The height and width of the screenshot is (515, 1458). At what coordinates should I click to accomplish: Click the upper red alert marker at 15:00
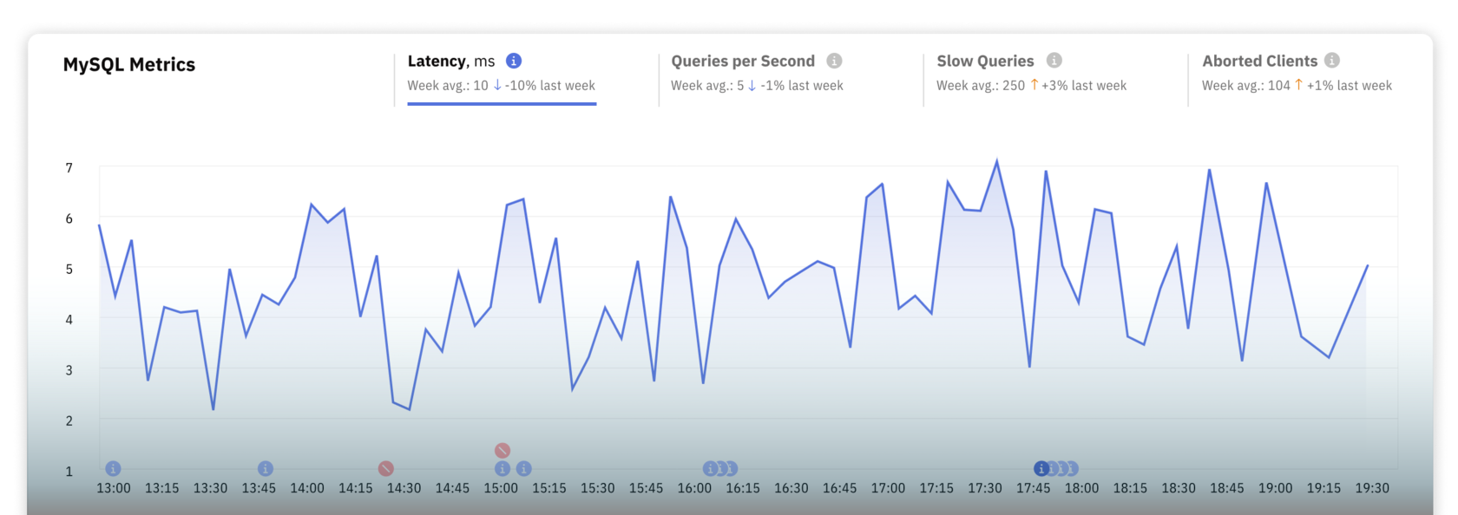point(502,450)
